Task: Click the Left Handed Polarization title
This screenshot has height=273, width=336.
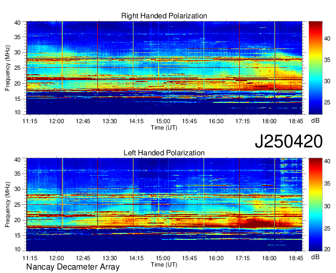Action: pos(164,153)
